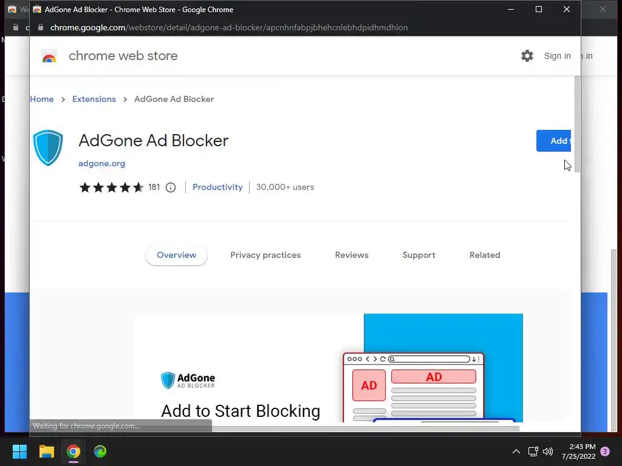This screenshot has width=622, height=466.
Task: Open the adgone.org developer link
Action: coord(101,163)
